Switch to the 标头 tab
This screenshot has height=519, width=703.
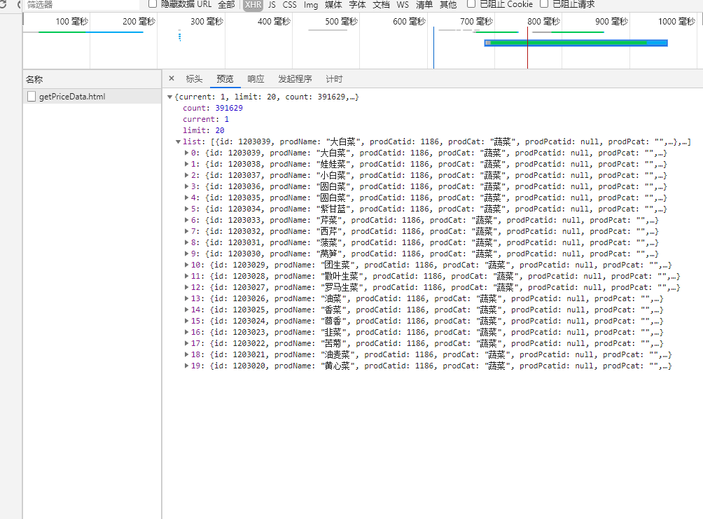[x=194, y=79]
